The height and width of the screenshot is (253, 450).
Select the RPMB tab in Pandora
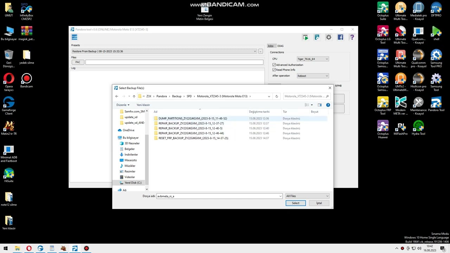click(x=338, y=86)
